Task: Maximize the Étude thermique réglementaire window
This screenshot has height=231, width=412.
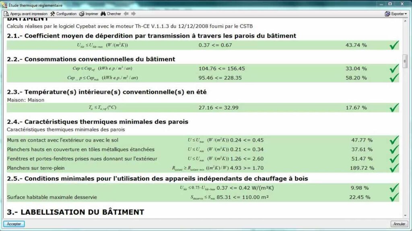Action: (x=389, y=4)
